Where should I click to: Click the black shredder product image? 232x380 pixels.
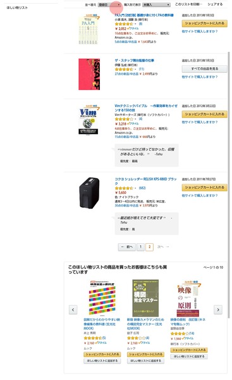pyautogui.click(x=89, y=193)
